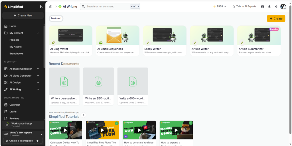
Task: Expand the AI Image Generator menu
Action: coord(38,69)
